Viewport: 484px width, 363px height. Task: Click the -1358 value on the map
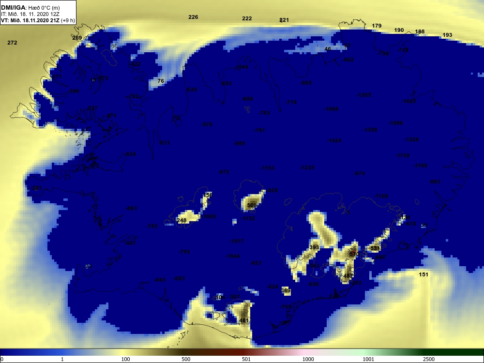tap(370, 130)
